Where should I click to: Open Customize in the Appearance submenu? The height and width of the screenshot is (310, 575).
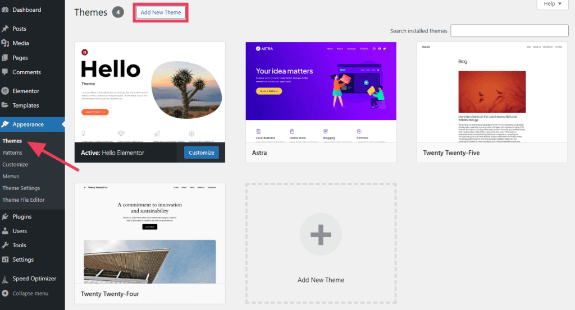15,164
